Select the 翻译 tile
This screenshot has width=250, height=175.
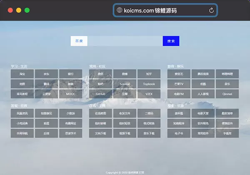[47, 84]
